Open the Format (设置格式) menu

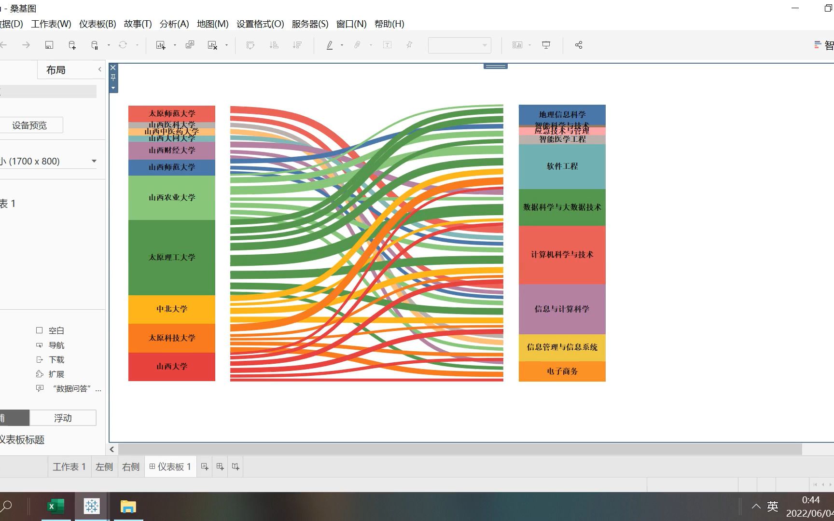[x=260, y=24]
